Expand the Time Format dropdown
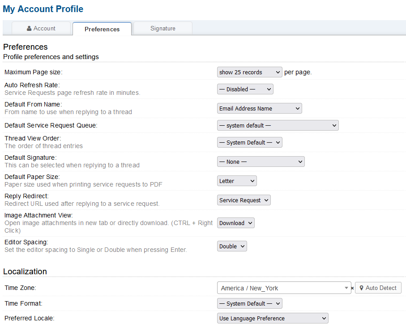 pyautogui.click(x=249, y=303)
